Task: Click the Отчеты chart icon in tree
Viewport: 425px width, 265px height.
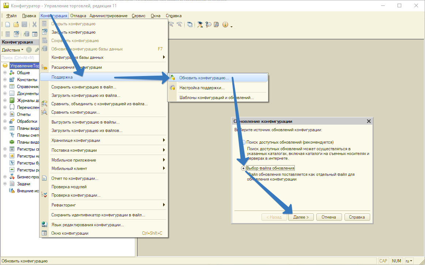Action: point(12,114)
